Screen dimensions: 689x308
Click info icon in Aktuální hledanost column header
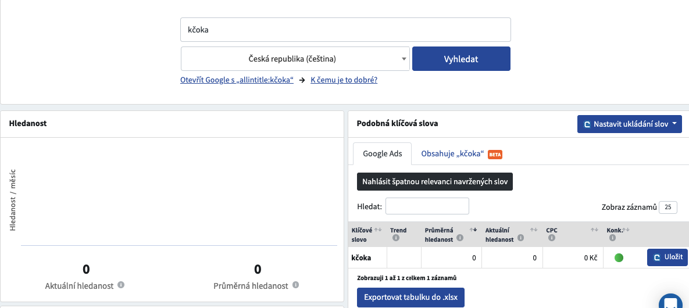tap(521, 238)
